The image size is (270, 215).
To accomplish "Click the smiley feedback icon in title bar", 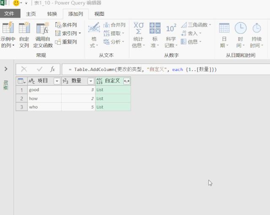I will click(x=16, y=3).
